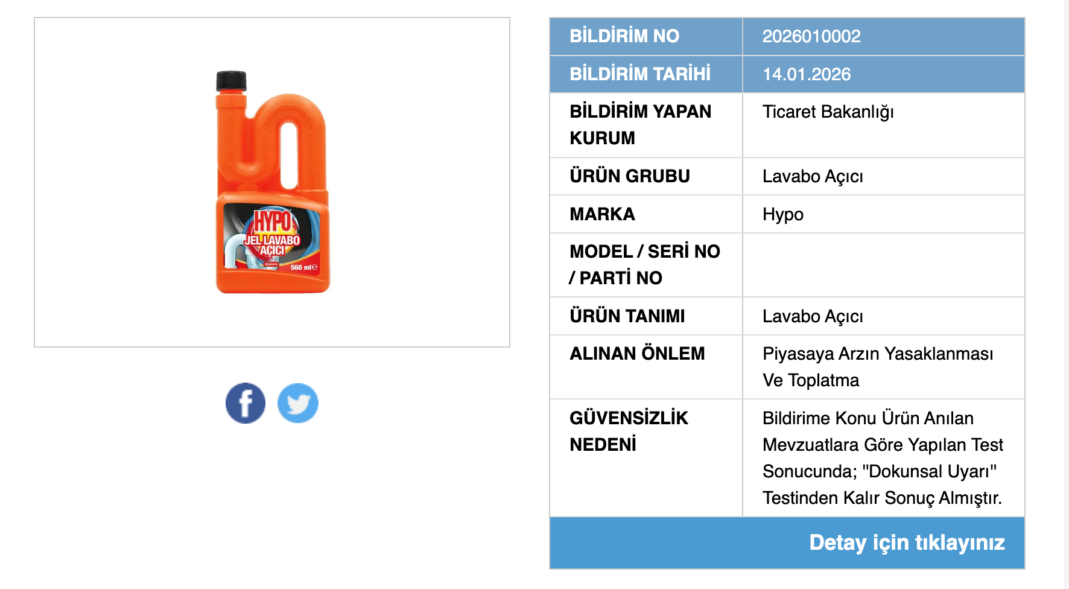Click the 'ÜRÜN GRUBU' row label

pyautogui.click(x=629, y=176)
